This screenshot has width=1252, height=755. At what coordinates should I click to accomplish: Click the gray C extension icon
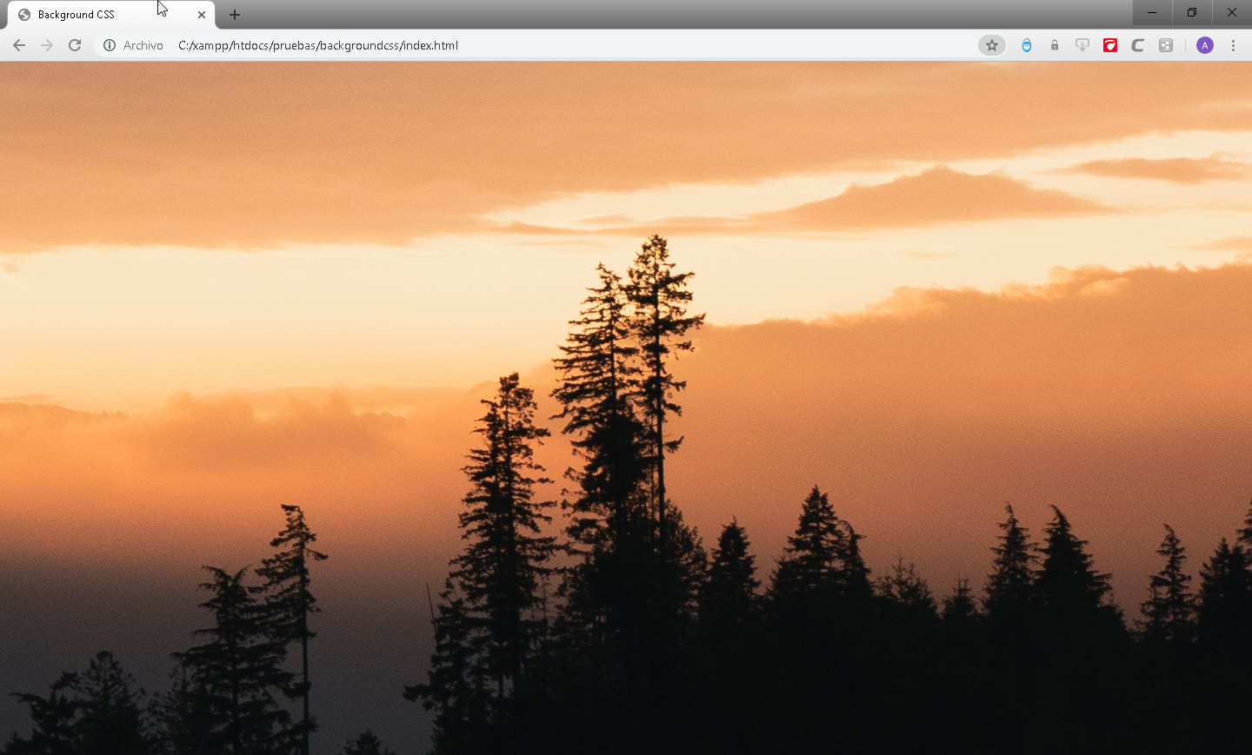point(1138,45)
